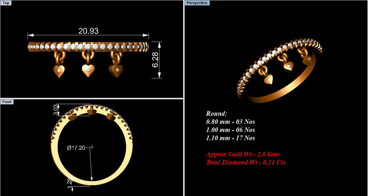368x196 pixels.
Task: Click the middle heart charm in Top view
Action: [x=88, y=70]
